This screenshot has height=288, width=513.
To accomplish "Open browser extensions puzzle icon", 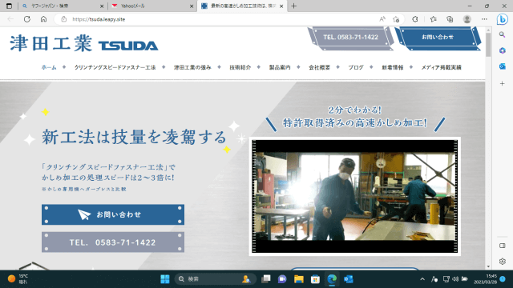I will click(415, 19).
